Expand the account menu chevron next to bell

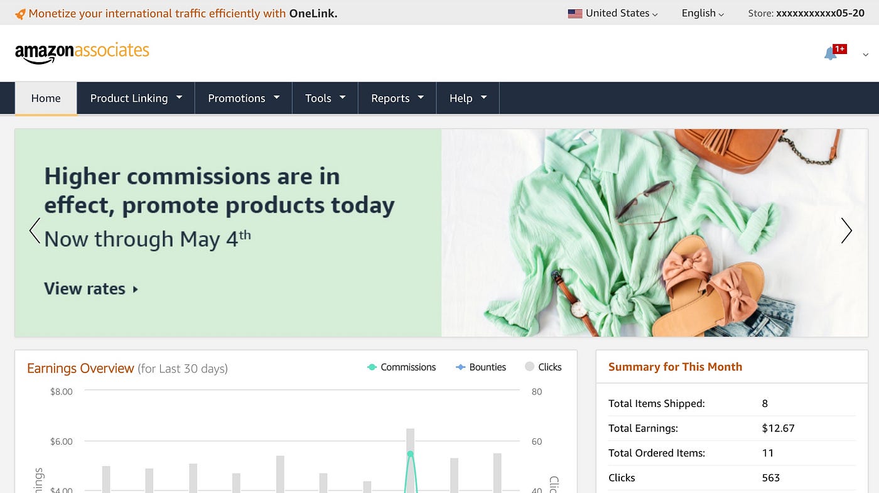click(866, 55)
